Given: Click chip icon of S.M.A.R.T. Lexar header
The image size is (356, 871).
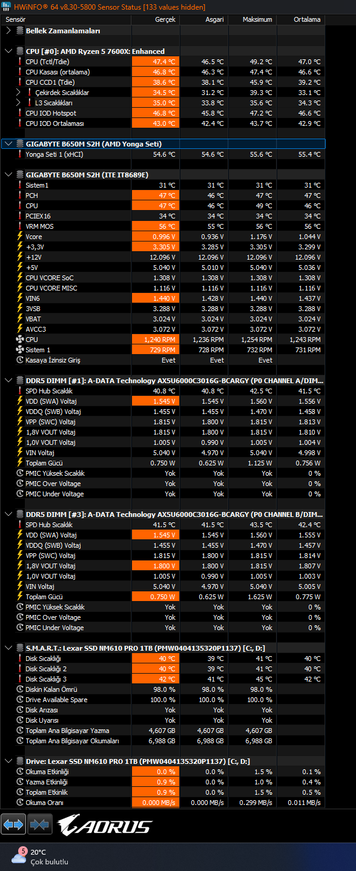Looking at the screenshot, I should pyautogui.click(x=19, y=648).
